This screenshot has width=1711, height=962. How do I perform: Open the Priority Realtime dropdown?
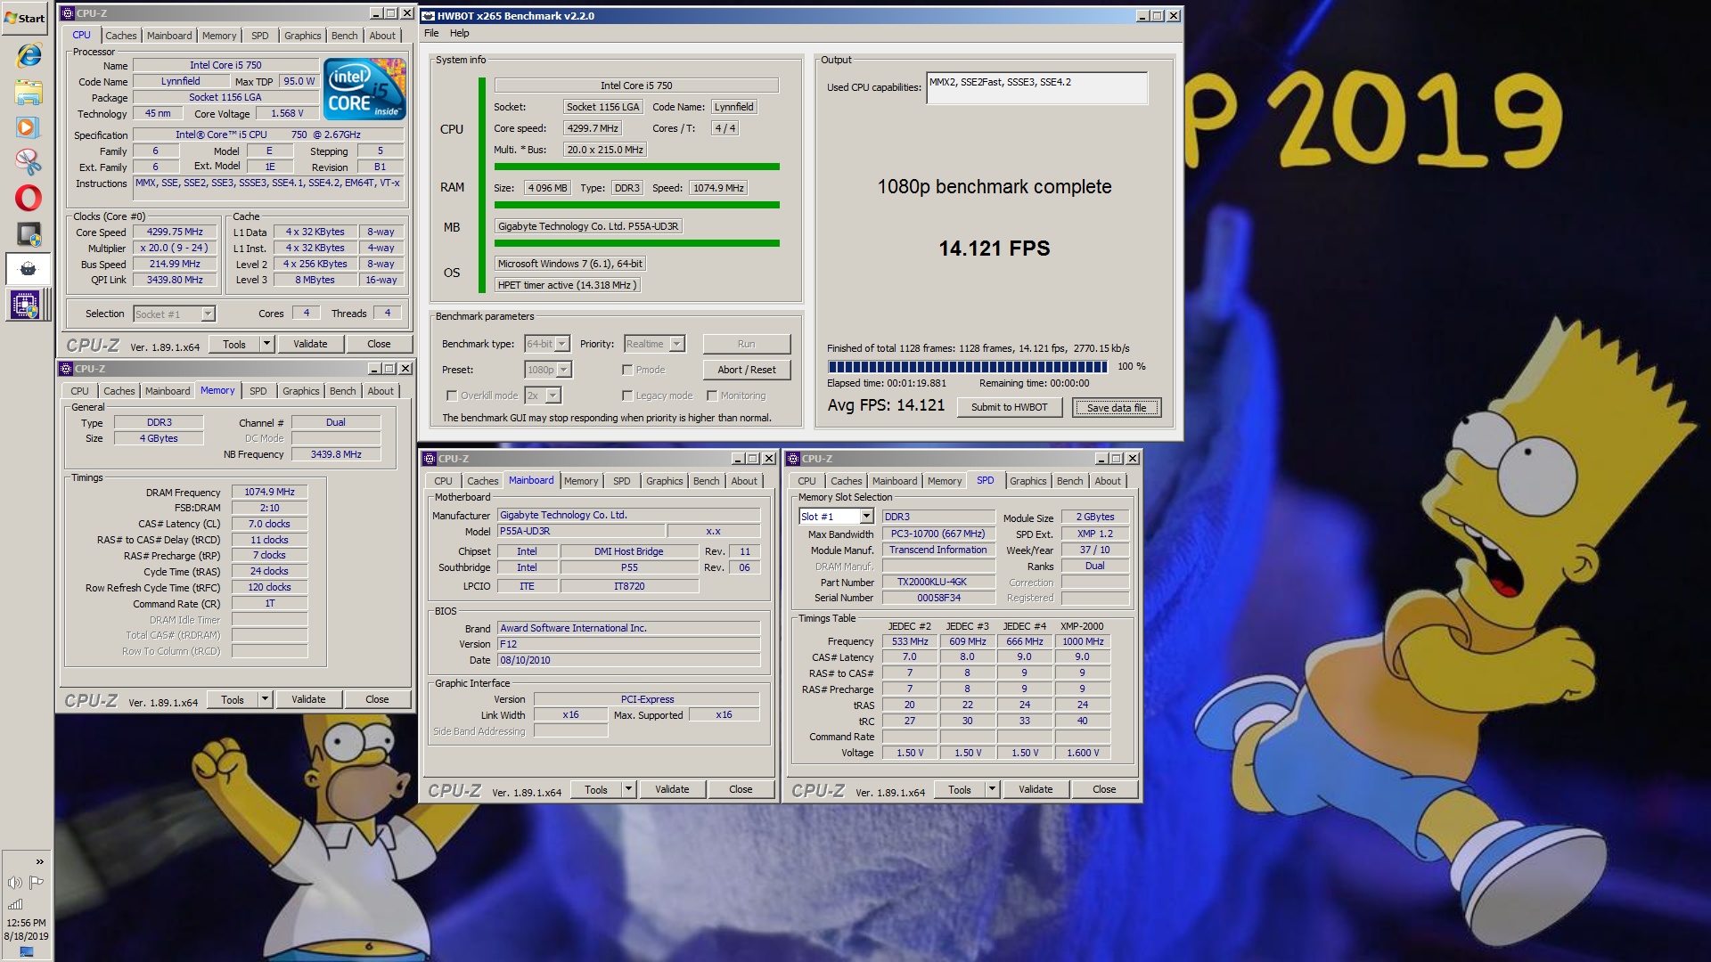pos(654,344)
